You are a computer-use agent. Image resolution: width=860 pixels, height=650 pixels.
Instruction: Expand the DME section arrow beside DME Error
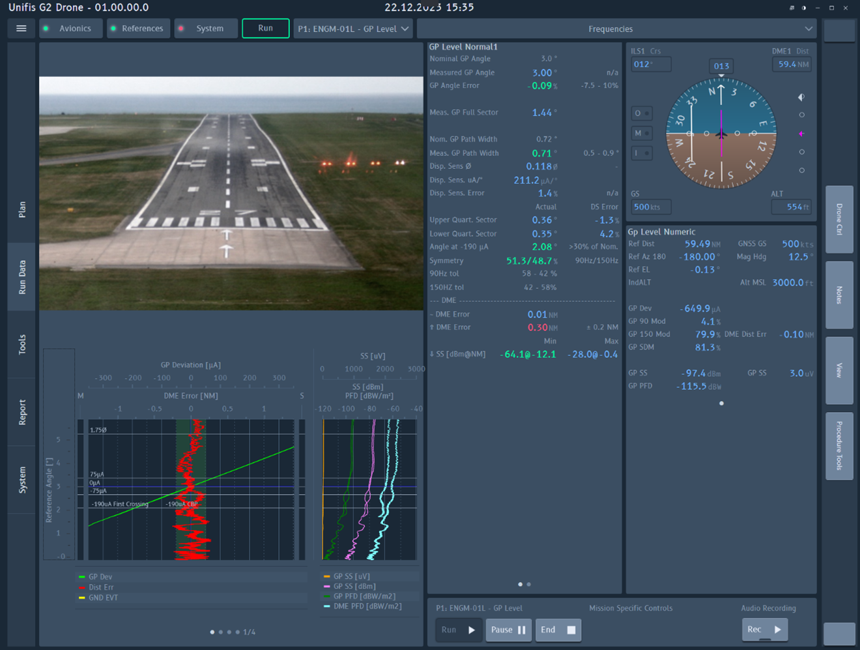point(432,327)
